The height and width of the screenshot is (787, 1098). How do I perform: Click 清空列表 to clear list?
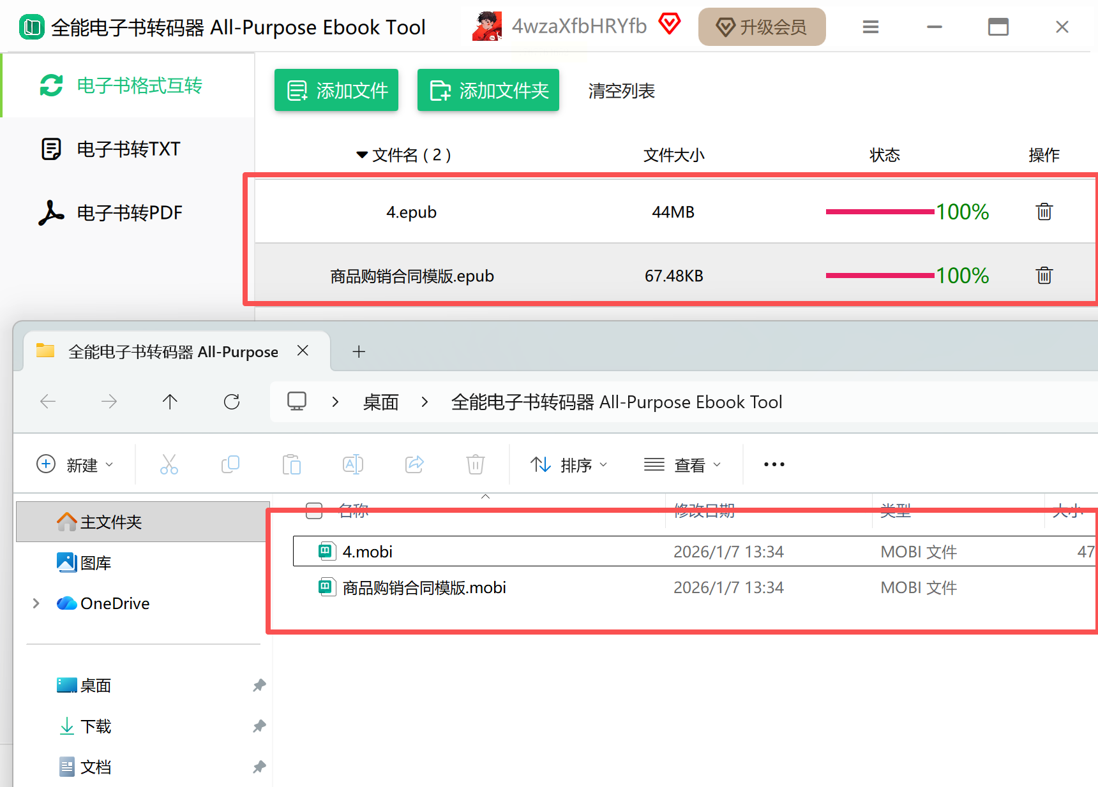coord(621,91)
